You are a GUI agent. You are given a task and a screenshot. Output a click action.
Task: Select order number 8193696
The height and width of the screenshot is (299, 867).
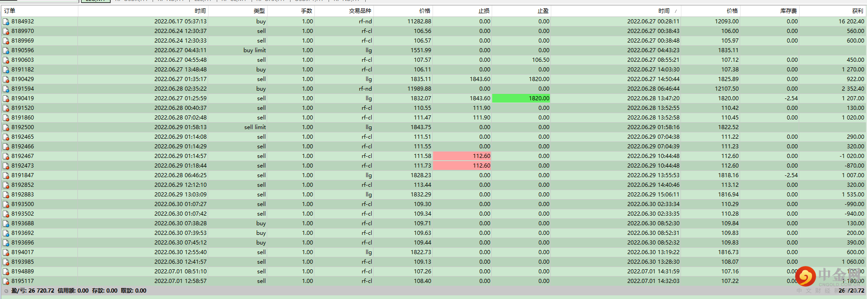coord(22,243)
